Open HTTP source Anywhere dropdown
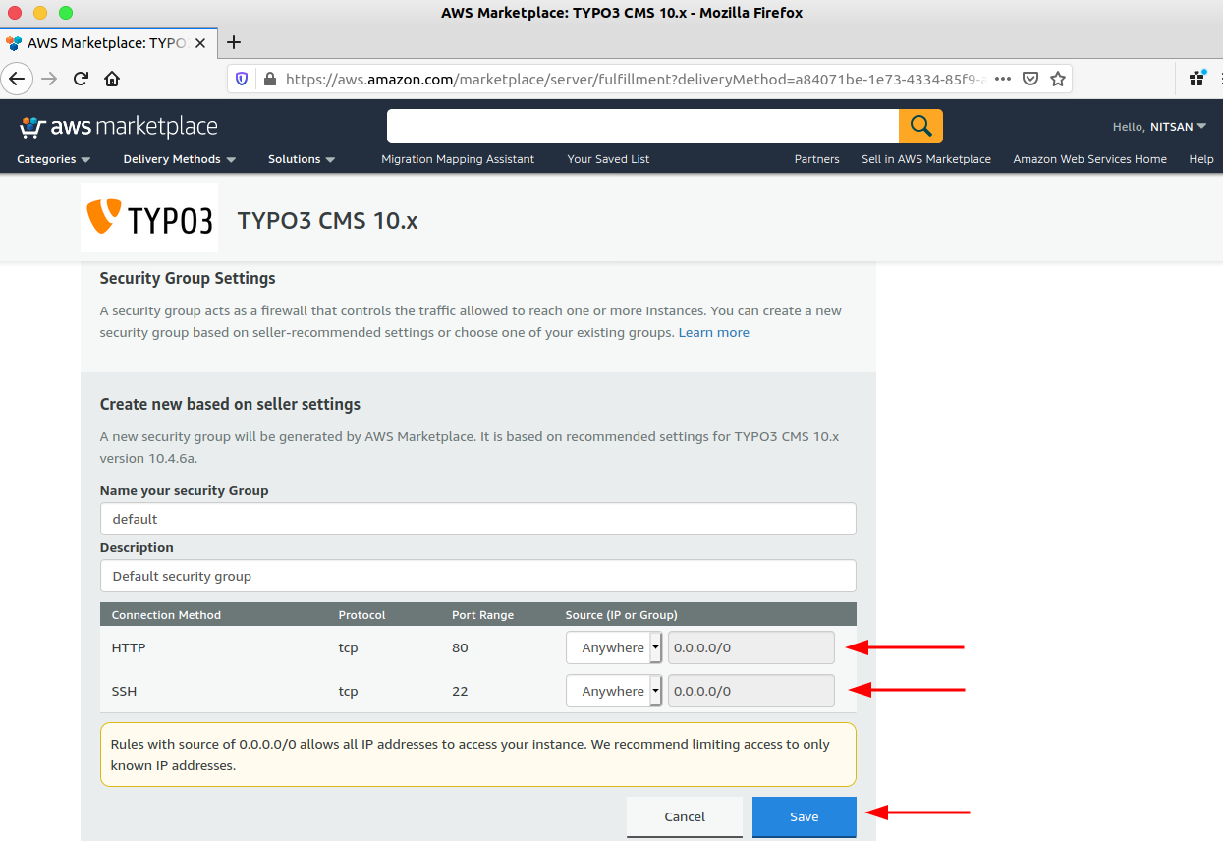Screen dimensions: 1223x841 click(x=614, y=647)
